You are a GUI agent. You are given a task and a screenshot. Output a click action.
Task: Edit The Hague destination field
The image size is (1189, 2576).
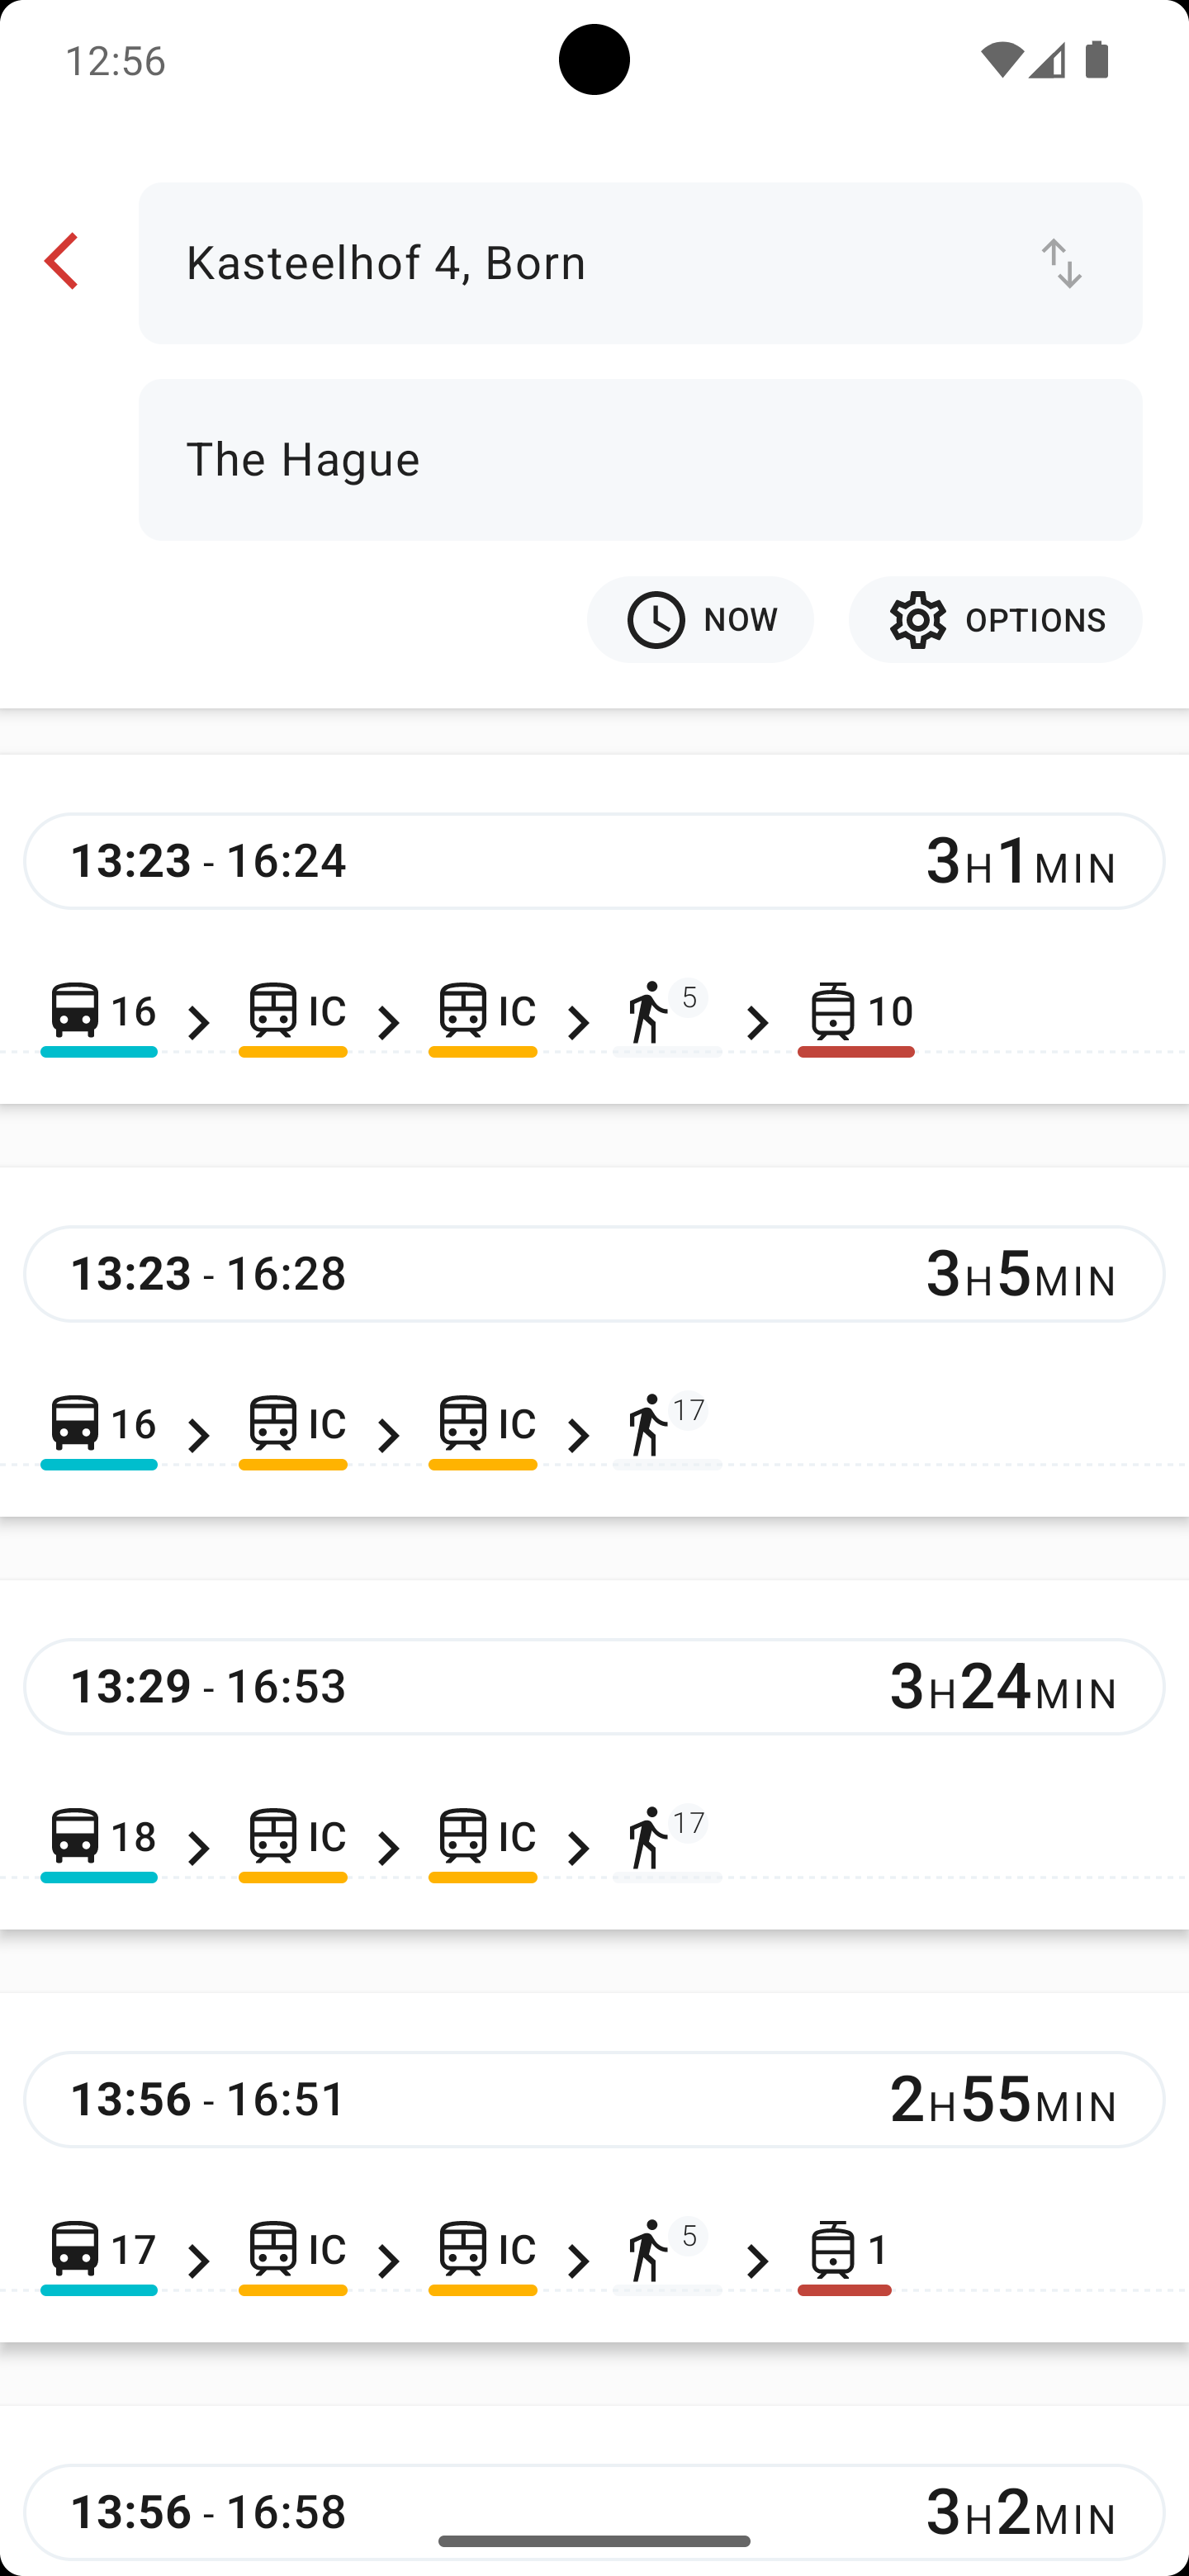640,460
